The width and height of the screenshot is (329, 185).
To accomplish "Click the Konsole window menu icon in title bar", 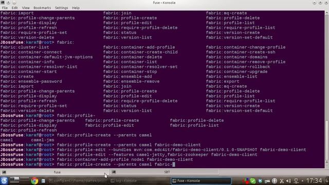I will click(x=3, y=3).
